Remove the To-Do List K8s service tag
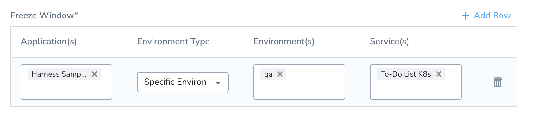 point(439,74)
